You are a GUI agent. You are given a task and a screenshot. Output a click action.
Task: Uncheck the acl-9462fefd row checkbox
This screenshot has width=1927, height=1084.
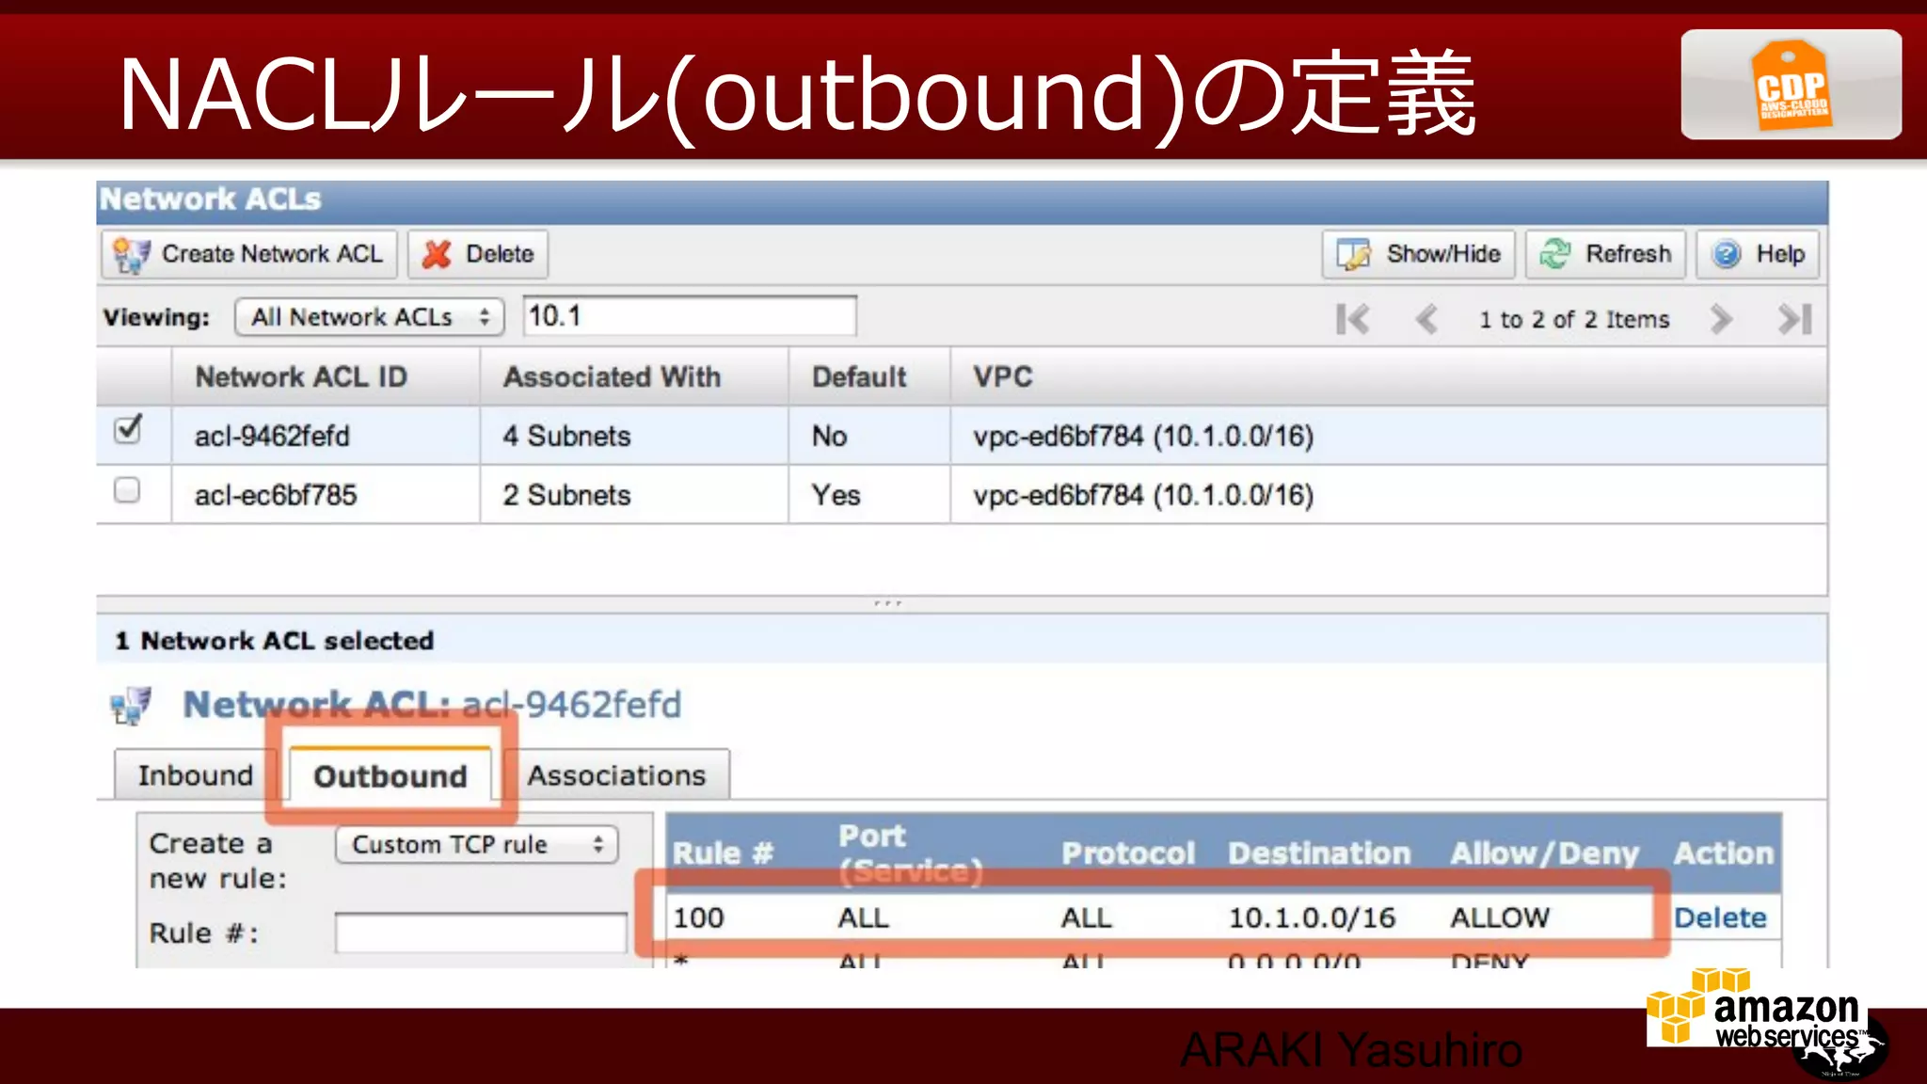coord(127,430)
